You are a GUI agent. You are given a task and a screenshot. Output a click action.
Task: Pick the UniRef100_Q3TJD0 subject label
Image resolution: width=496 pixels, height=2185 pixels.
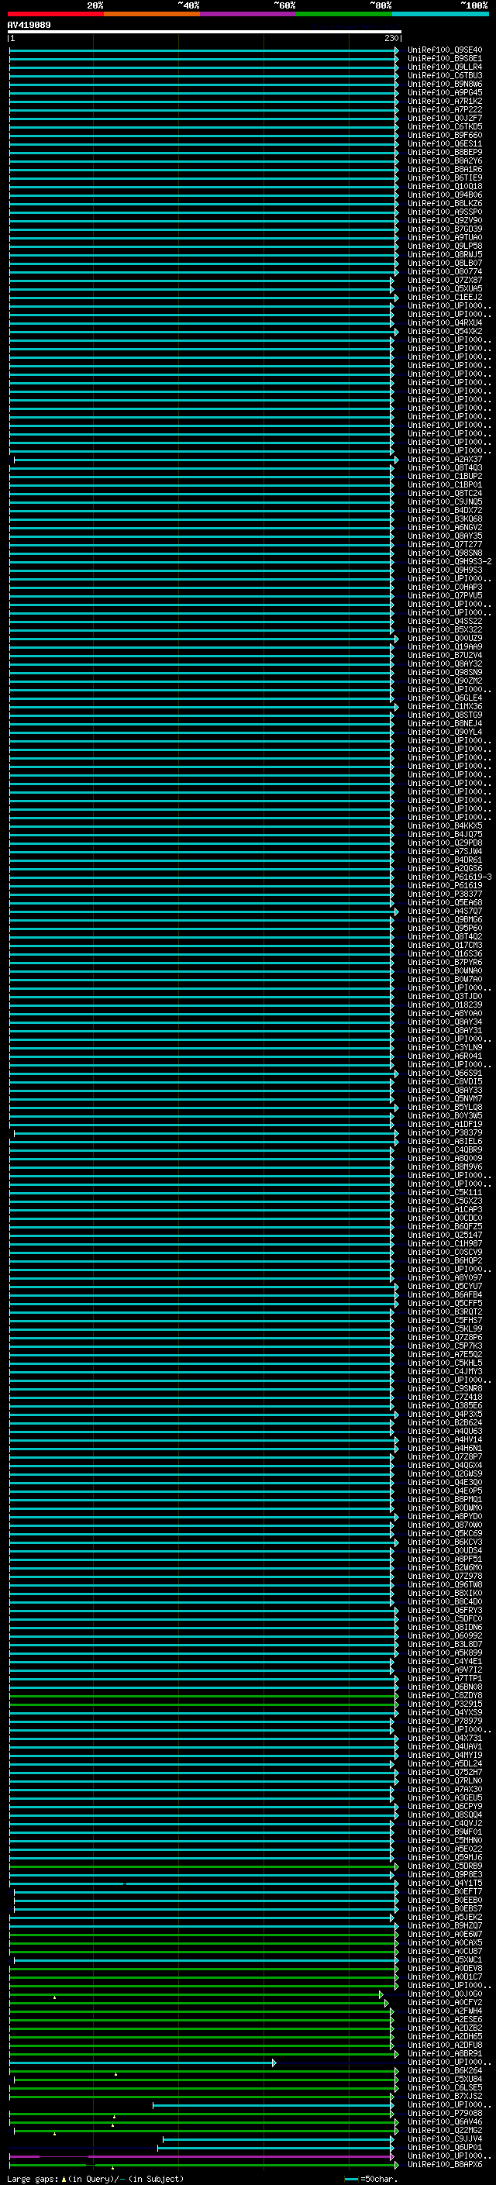444,997
